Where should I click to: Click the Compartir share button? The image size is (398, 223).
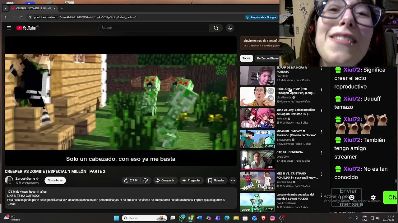click(x=165, y=180)
